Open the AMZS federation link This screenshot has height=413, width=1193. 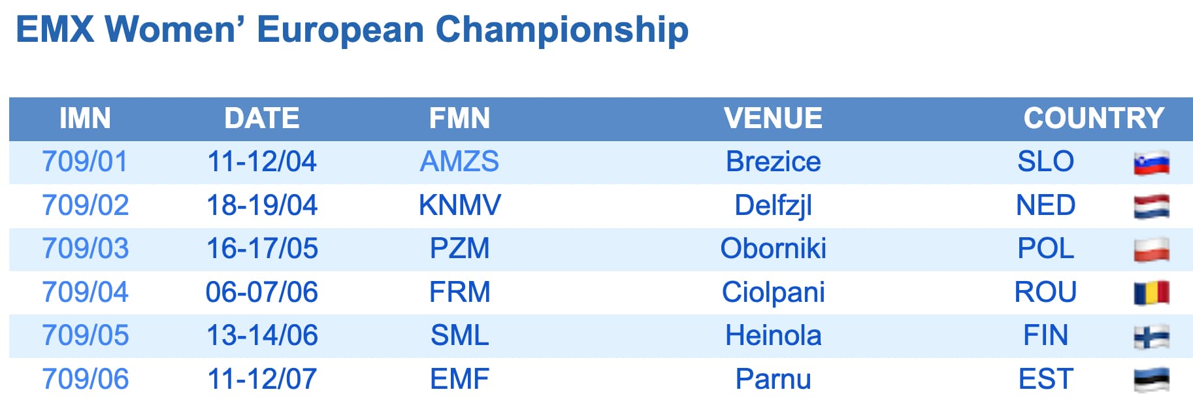tap(459, 162)
